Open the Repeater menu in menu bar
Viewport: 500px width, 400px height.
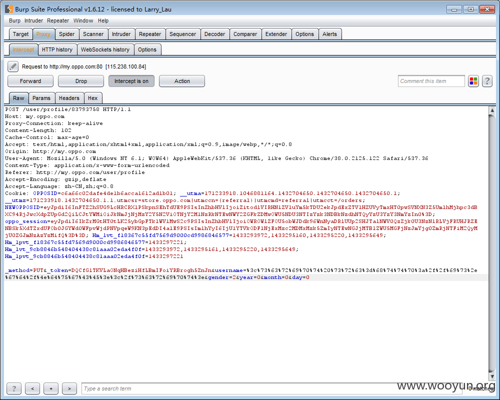coord(58,20)
